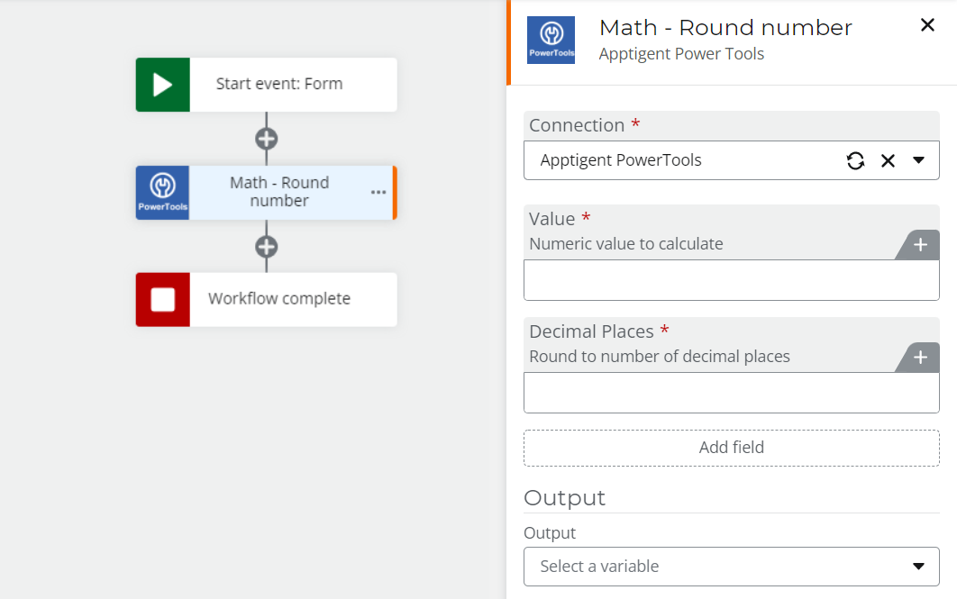Expand the Select a variable dropdown

918,567
